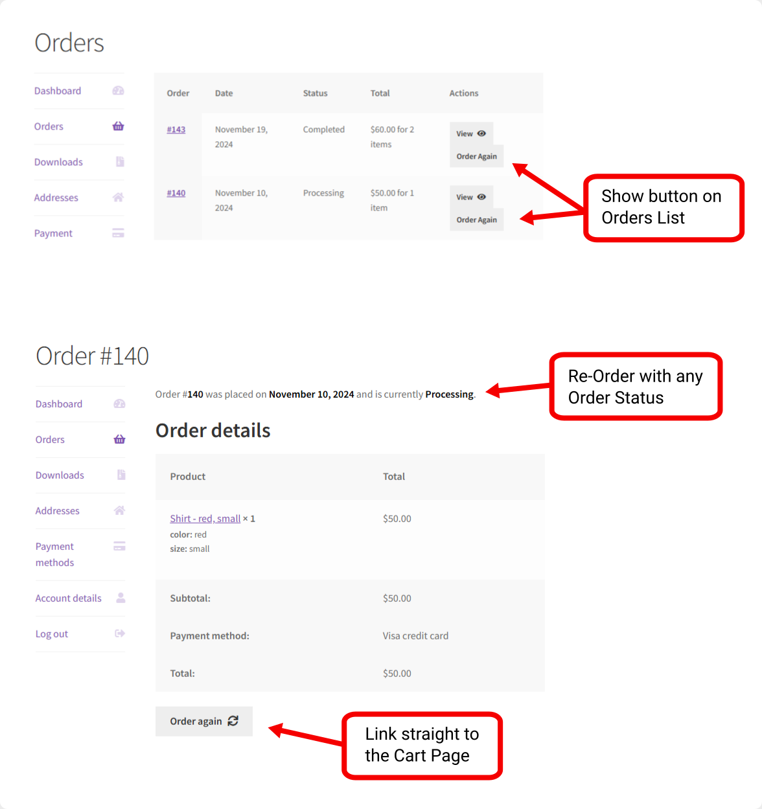Screen dimensions: 762x809
Task: Open Payment methods from the sidebar menu
Action: pyautogui.click(x=54, y=554)
